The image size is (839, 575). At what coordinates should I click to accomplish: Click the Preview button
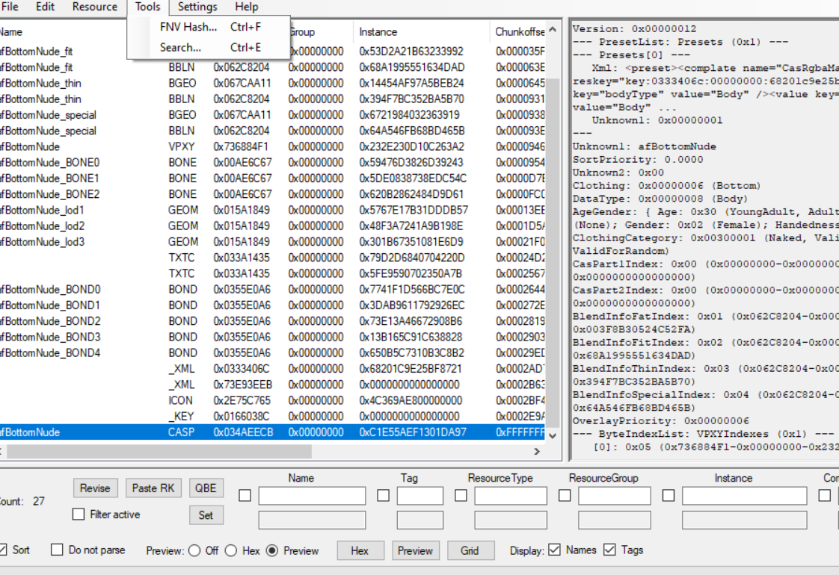pyautogui.click(x=415, y=550)
